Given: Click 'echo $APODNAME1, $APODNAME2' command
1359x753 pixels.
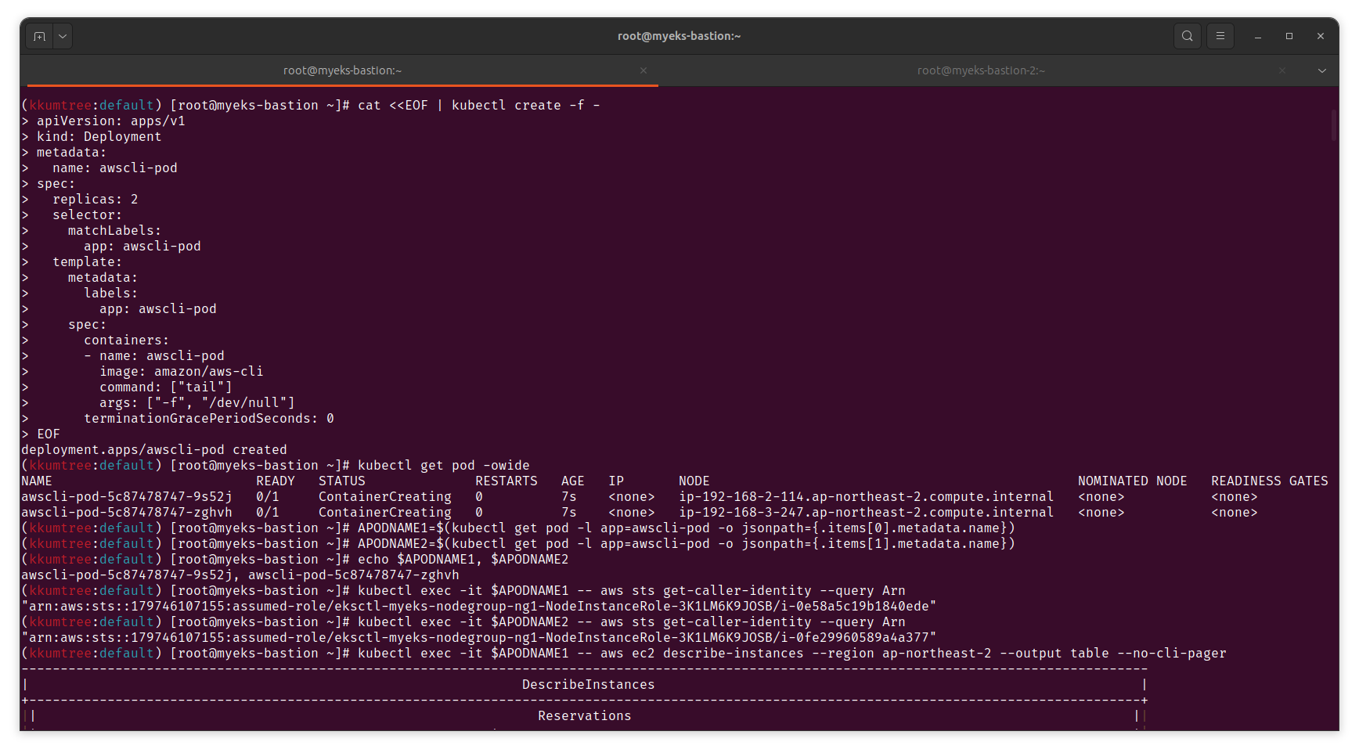Looking at the screenshot, I should [x=463, y=559].
